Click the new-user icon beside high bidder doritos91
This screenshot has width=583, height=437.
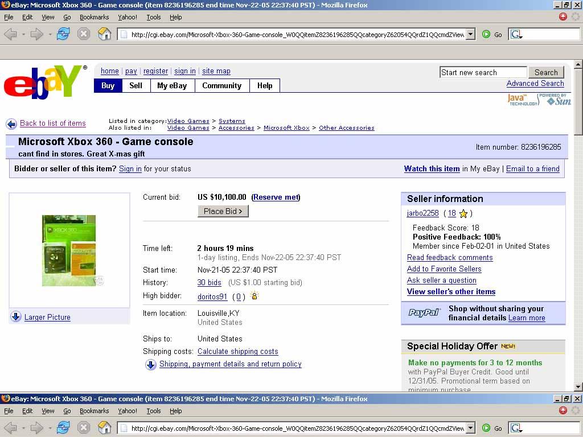[x=254, y=296]
